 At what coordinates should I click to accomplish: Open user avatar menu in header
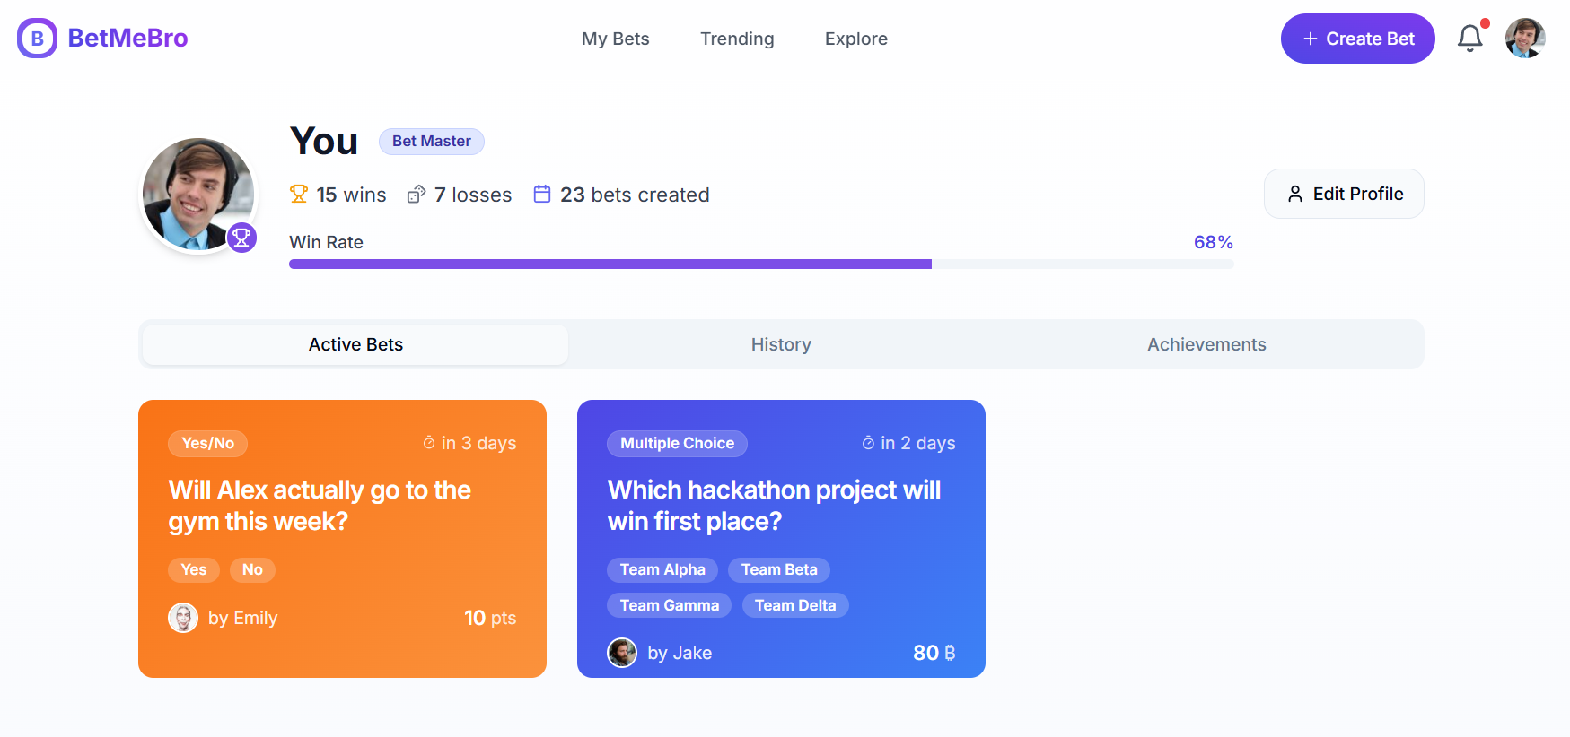point(1525,39)
